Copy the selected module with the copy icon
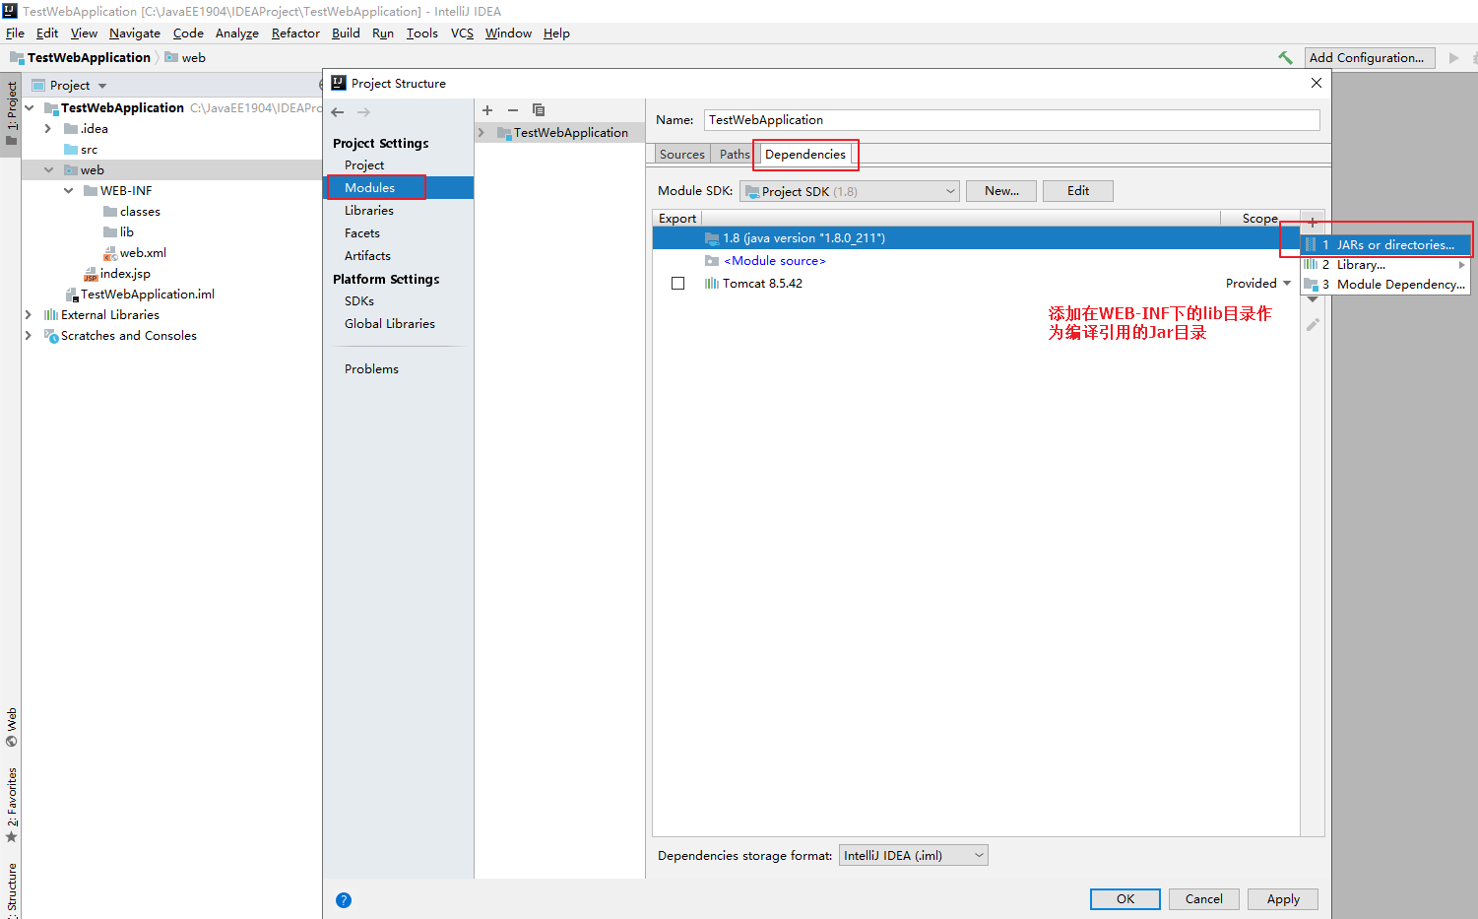The height and width of the screenshot is (919, 1478). tap(539, 110)
